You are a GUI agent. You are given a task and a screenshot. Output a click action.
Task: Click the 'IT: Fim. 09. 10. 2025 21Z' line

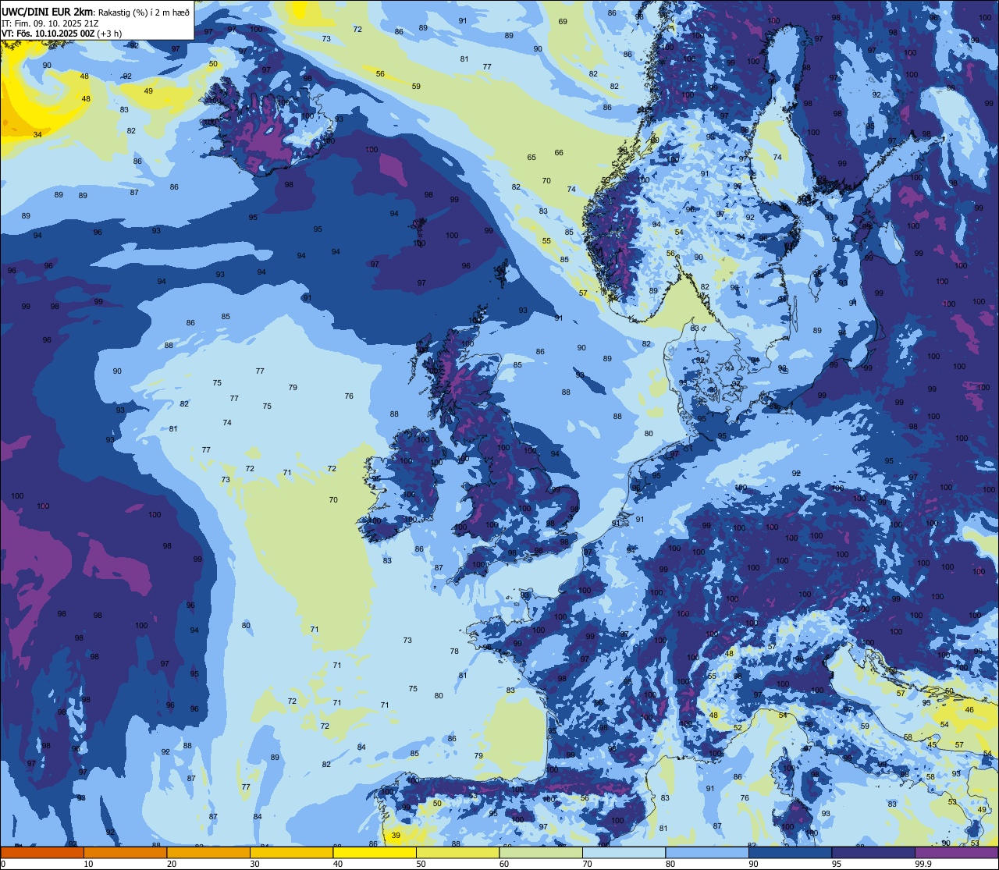49,23
